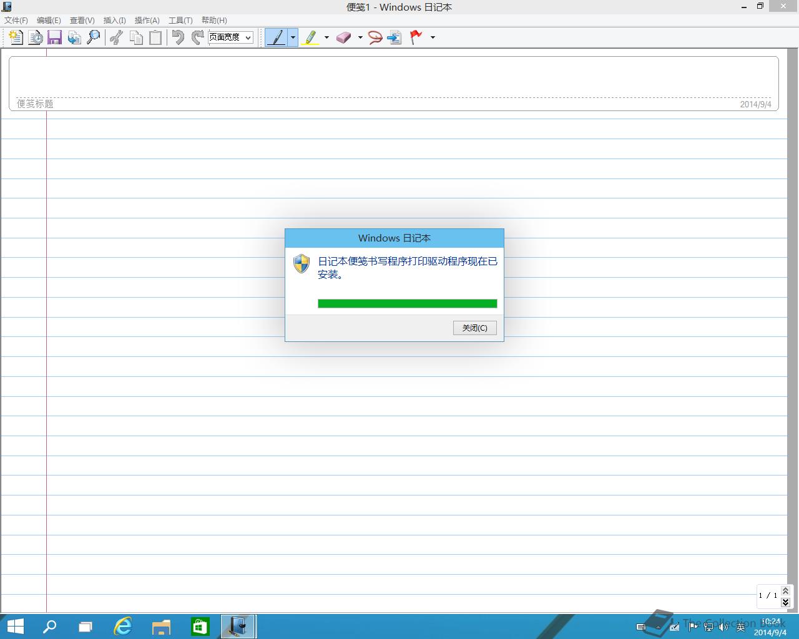Click the 2014/9/4 note date text
The height and width of the screenshot is (639, 799).
pos(755,104)
